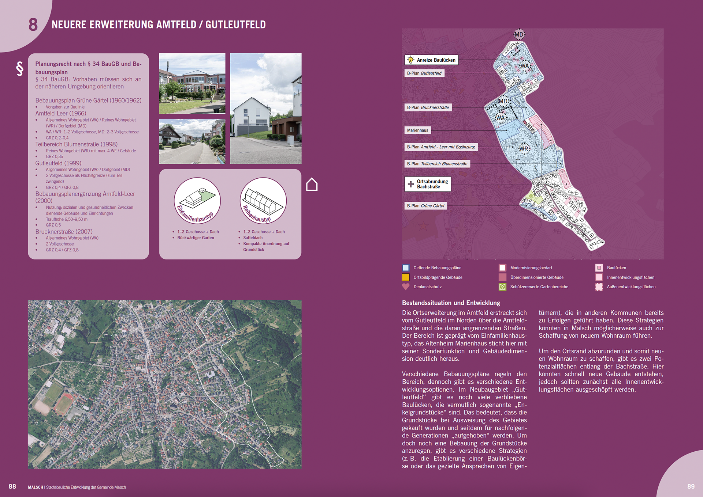Click the plus icon beside Ortsabrundung Bachstraße
703x497 pixels.
coord(411,184)
